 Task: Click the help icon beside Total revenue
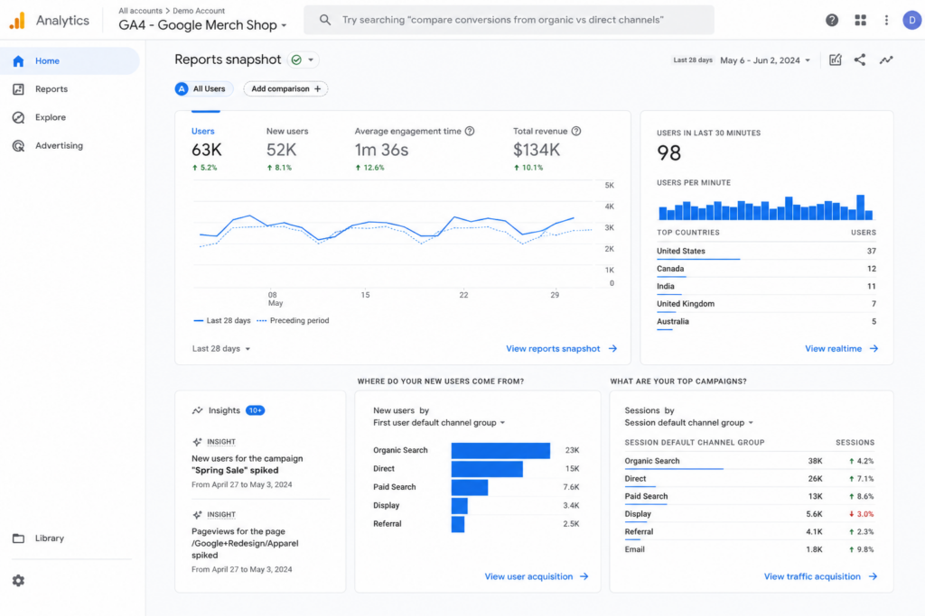576,131
